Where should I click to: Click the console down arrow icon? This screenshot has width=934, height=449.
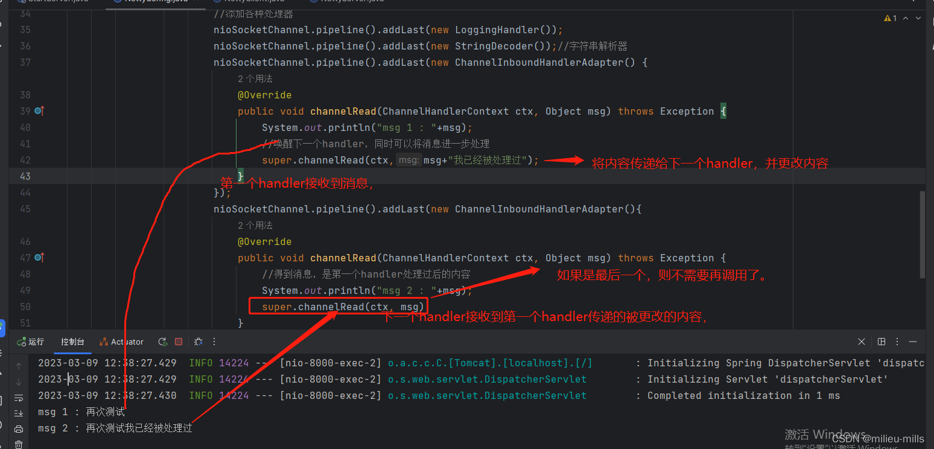point(19,381)
